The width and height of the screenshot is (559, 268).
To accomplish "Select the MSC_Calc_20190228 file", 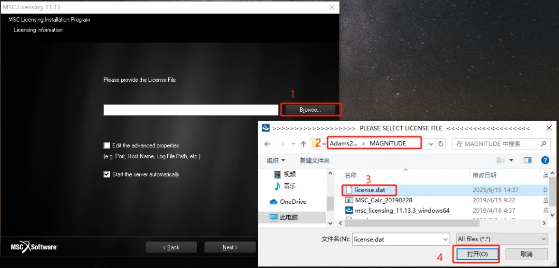I will 384,200.
